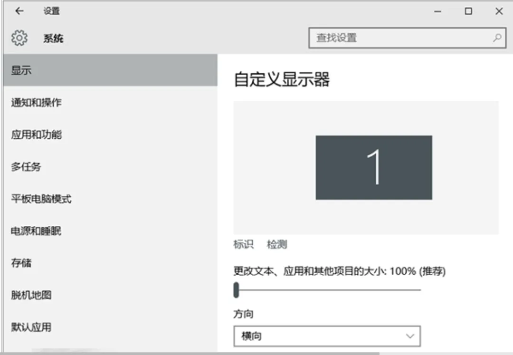Select monitor 1 in the display preview

click(374, 168)
